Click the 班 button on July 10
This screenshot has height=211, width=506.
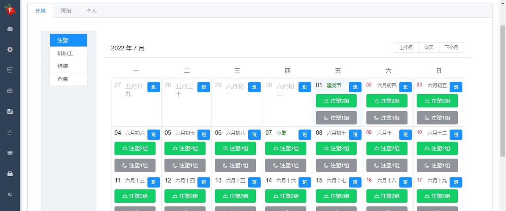(456, 134)
